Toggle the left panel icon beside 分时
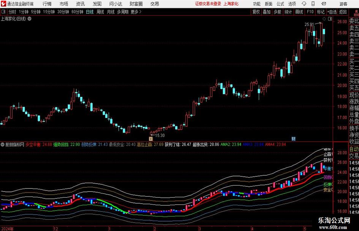 tap(3, 12)
